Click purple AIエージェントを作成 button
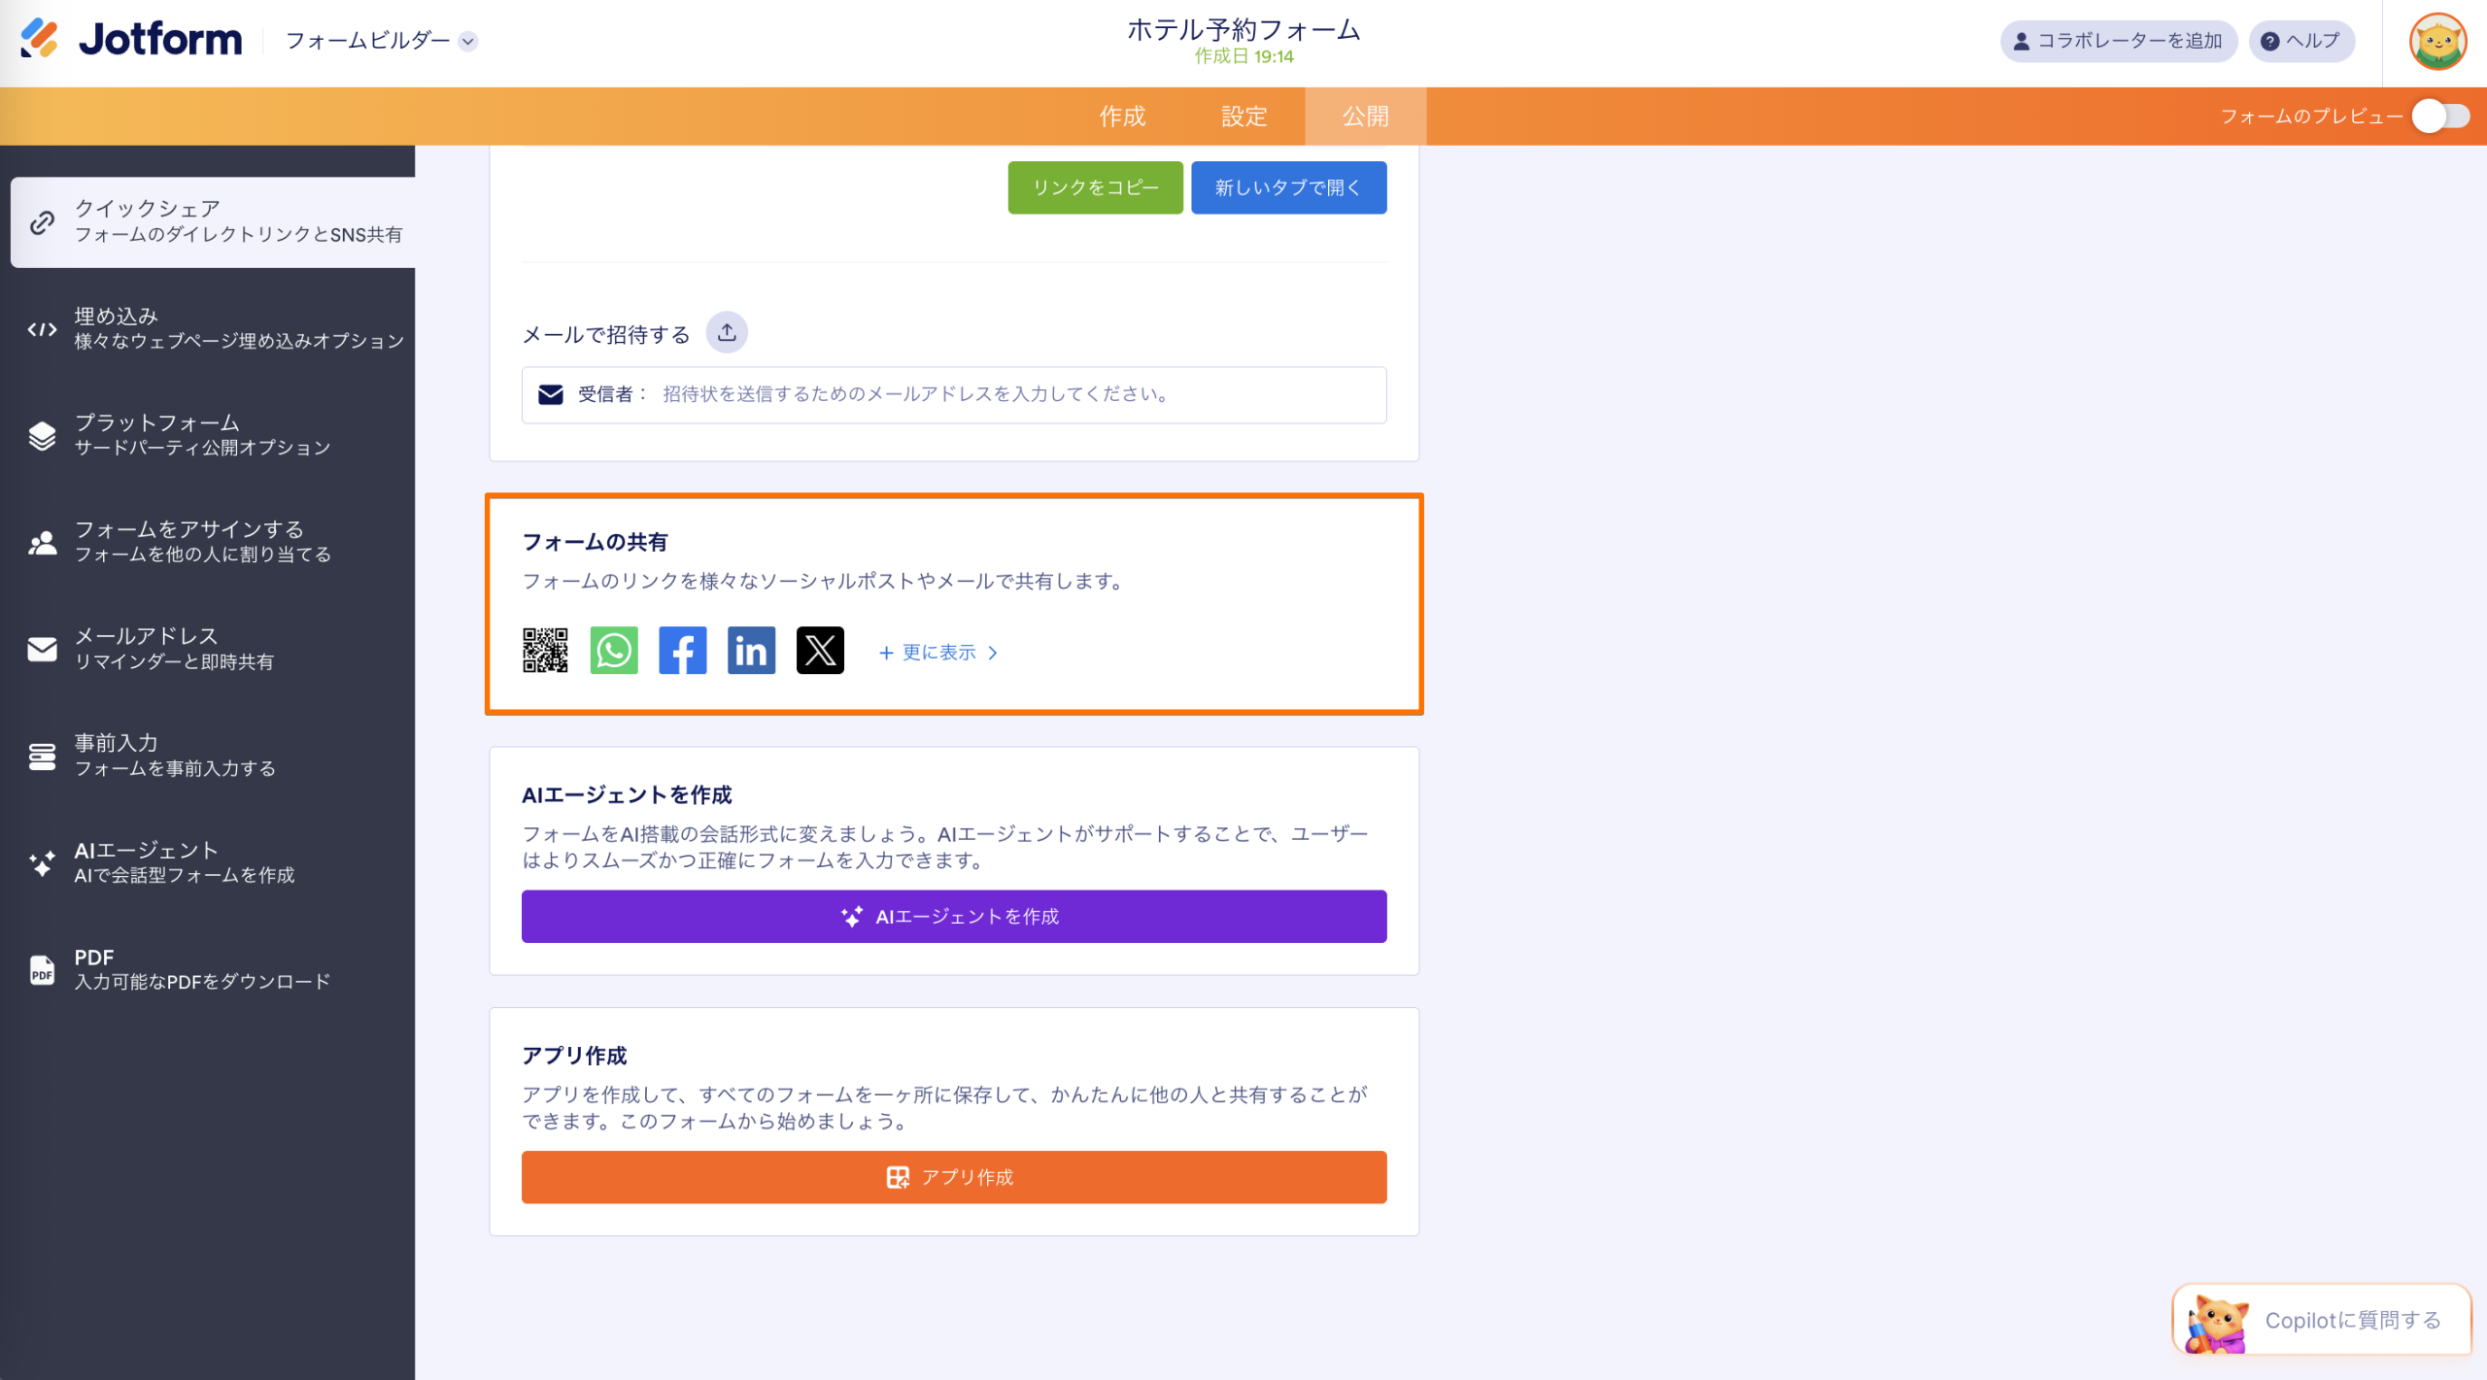 [954, 917]
